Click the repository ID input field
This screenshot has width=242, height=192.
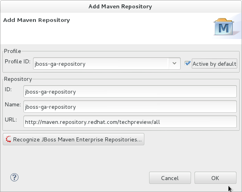pyautogui.click(x=130, y=92)
